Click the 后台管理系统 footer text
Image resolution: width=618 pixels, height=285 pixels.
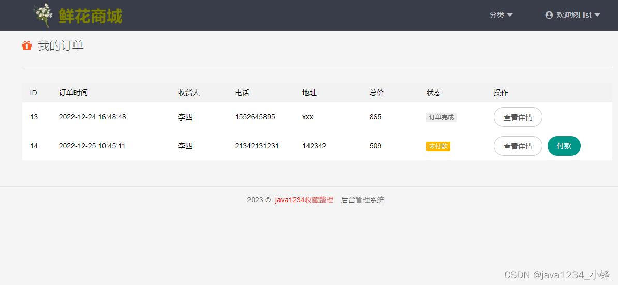point(363,200)
